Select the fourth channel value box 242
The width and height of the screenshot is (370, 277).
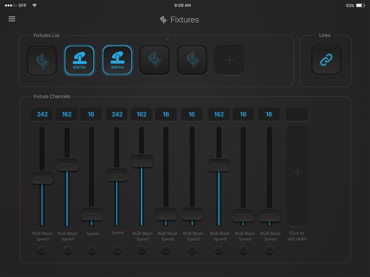tap(117, 114)
